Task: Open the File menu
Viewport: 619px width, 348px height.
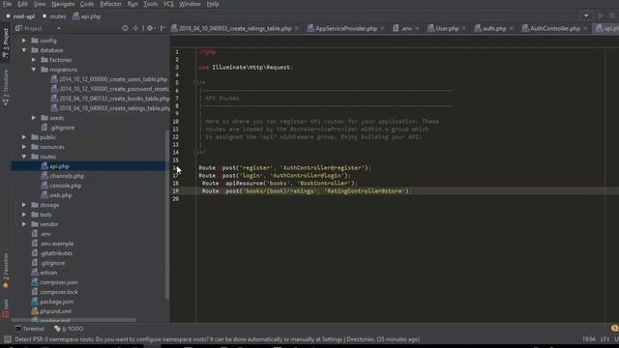Action: click(x=7, y=4)
